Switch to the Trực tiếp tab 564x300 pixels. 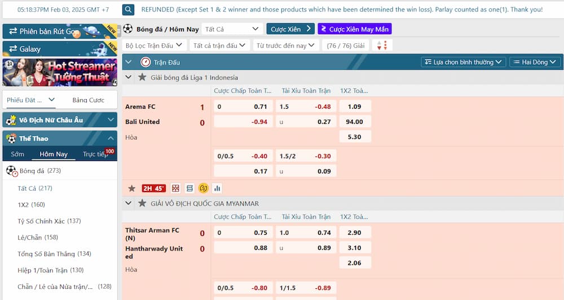pyautogui.click(x=95, y=154)
